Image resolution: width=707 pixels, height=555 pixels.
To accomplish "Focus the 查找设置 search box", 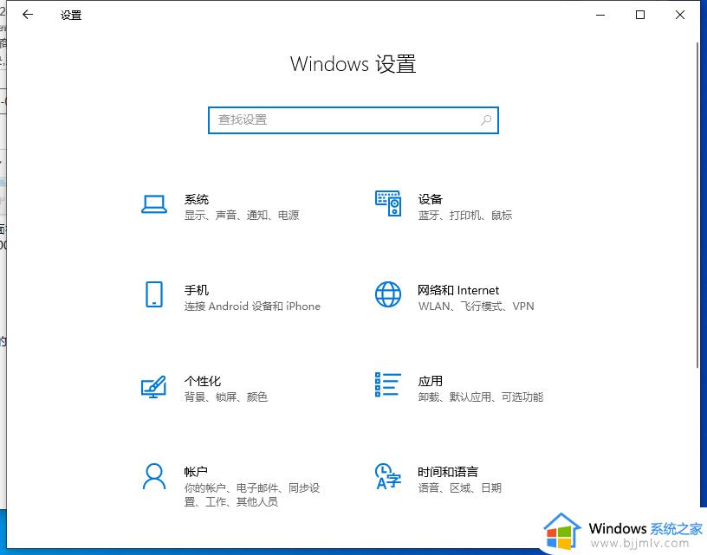I will click(x=353, y=120).
